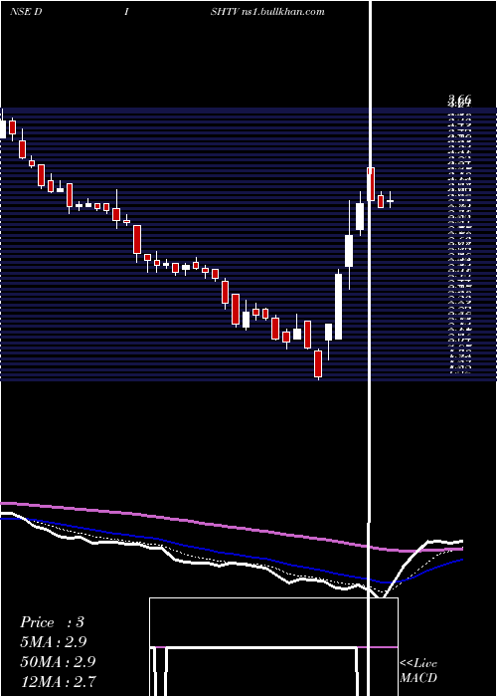Click the 'NSE D' exchange label
This screenshot has width=497, height=697.
tap(26, 12)
